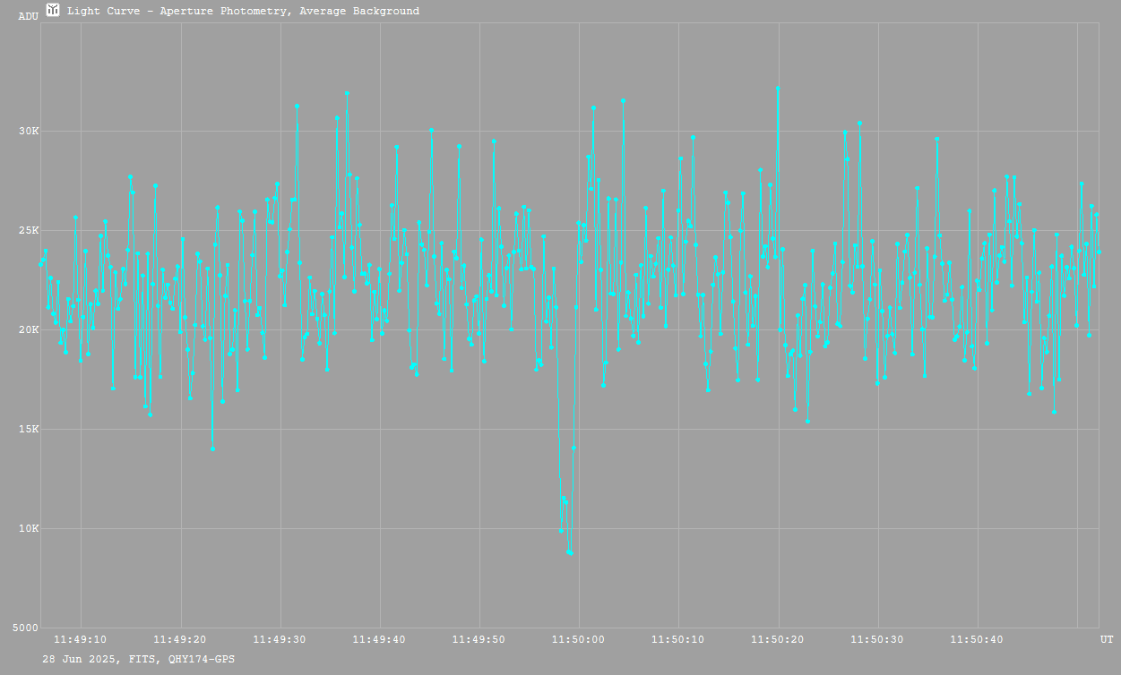Viewport: 1121px width, 675px height.
Task: Click the UT axis label
Action: pos(1106,639)
